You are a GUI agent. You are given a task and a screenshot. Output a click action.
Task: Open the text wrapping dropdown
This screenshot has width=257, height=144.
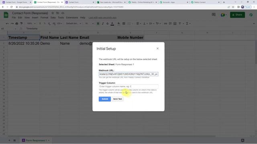pyautogui.click(x=152, y=24)
